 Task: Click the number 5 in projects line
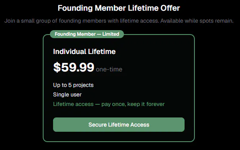coord(70,85)
